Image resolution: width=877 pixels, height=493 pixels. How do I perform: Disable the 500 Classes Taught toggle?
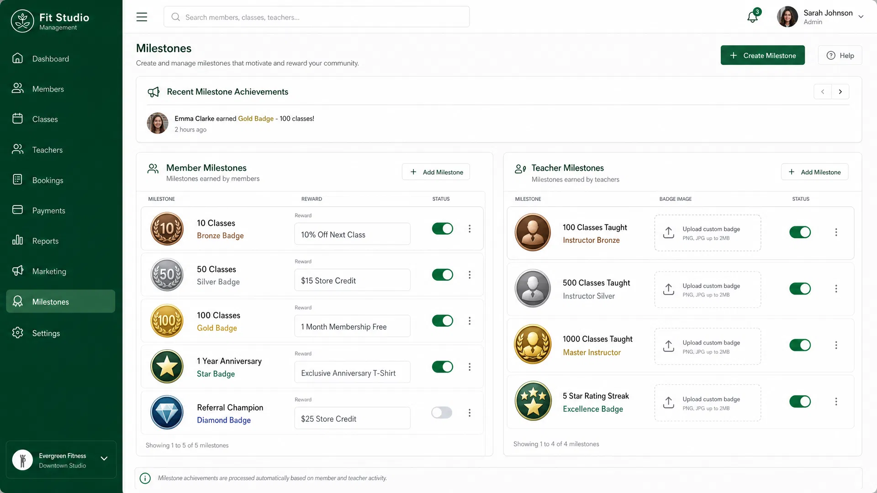tap(800, 288)
